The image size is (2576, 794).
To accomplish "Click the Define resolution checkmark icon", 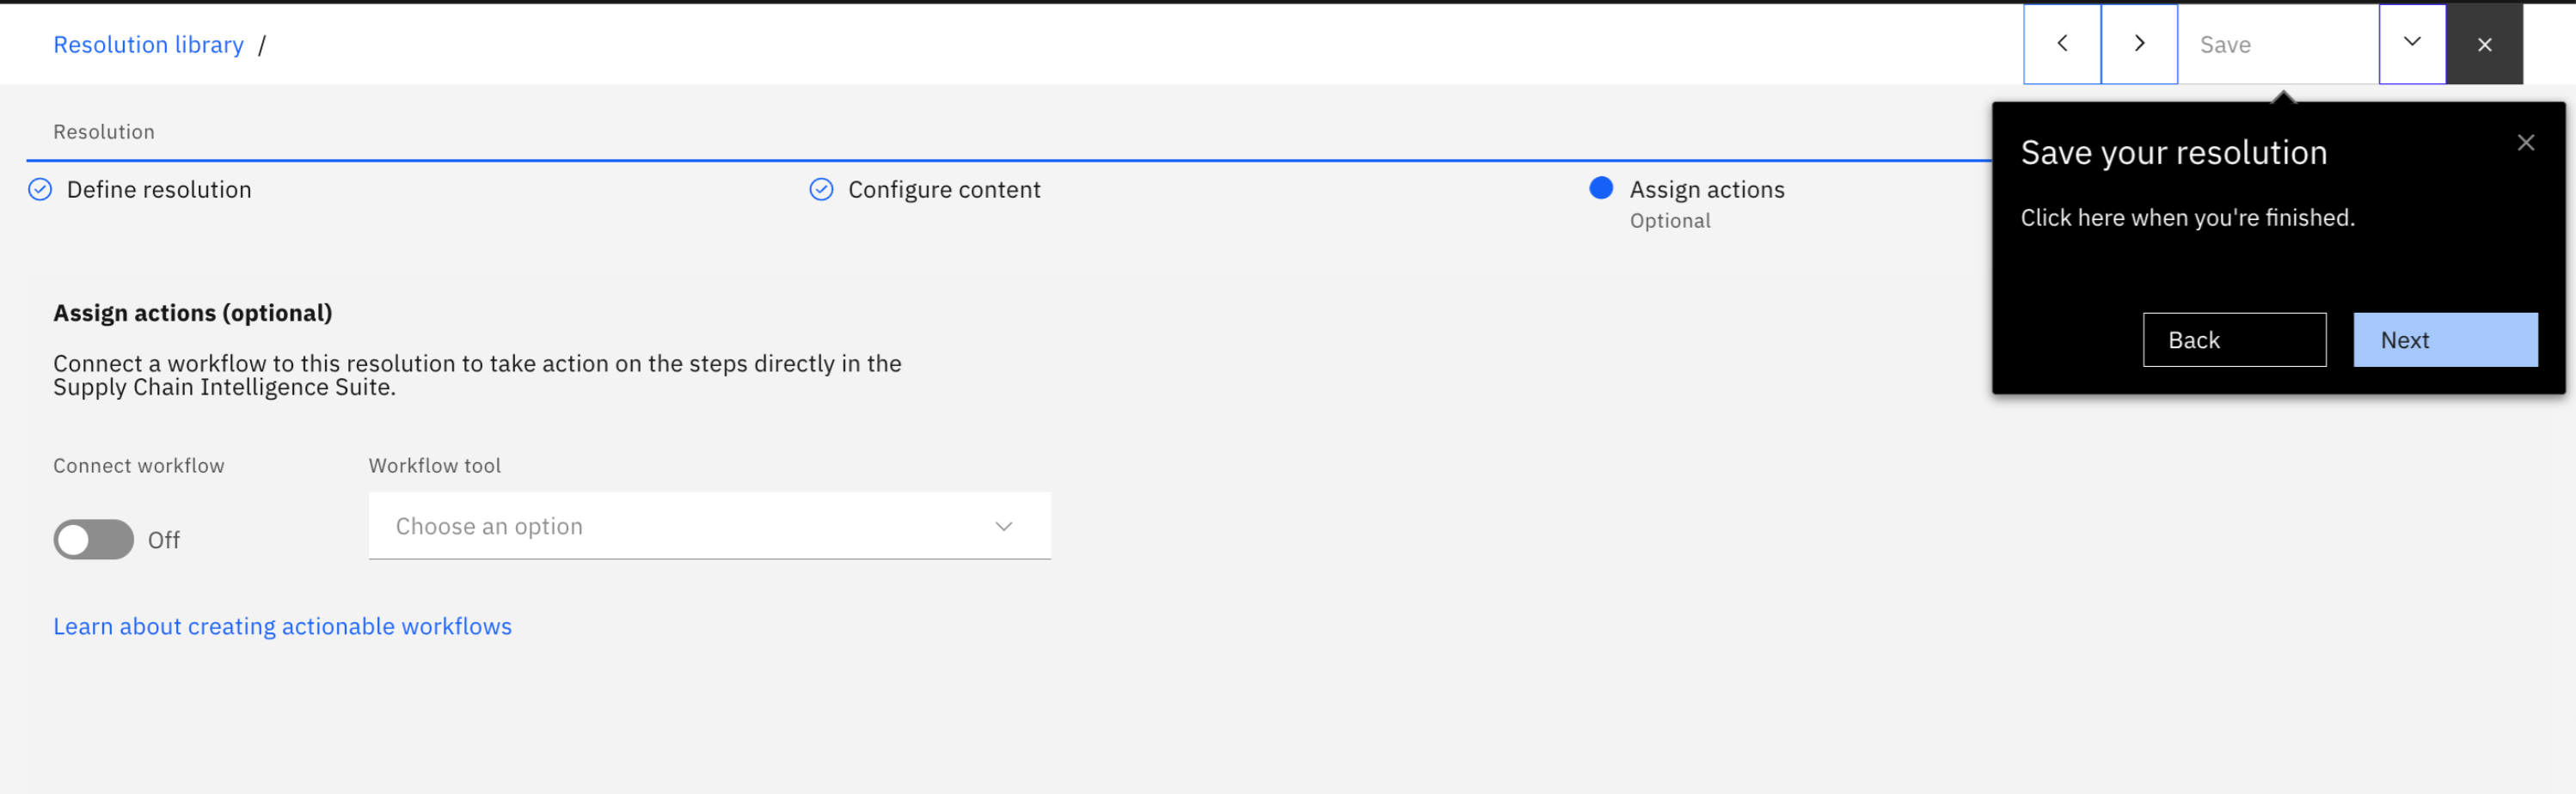I will pos(40,190).
